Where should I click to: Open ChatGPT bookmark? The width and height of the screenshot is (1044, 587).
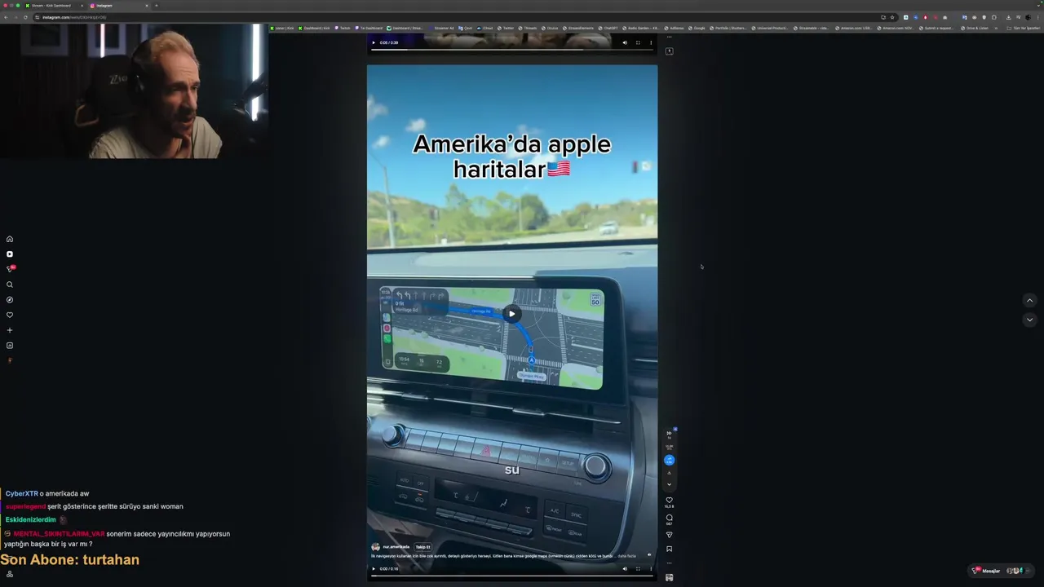coord(608,28)
